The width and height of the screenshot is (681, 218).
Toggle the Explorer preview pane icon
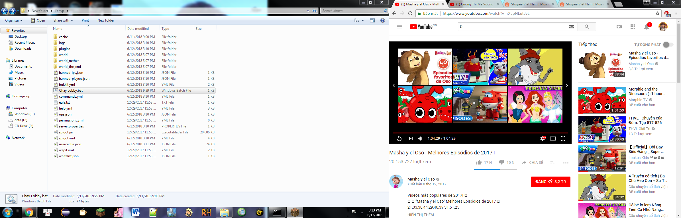click(x=372, y=20)
